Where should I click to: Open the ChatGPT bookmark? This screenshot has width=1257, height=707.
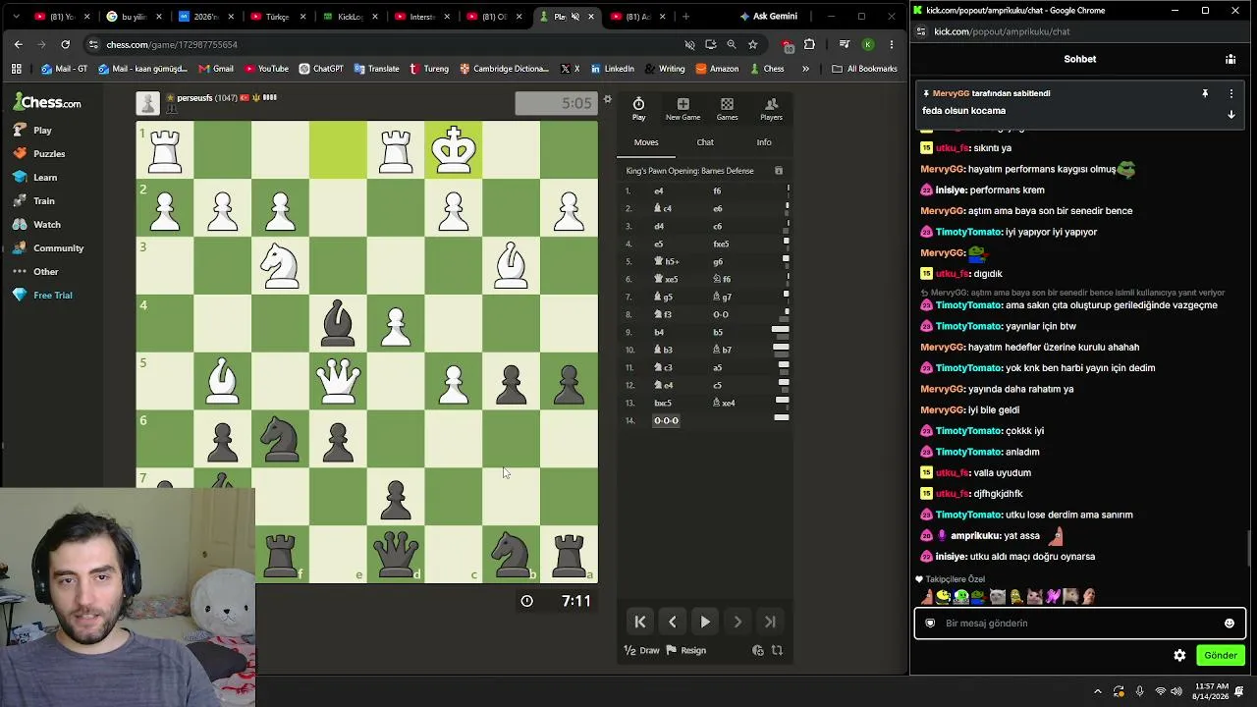(x=321, y=69)
